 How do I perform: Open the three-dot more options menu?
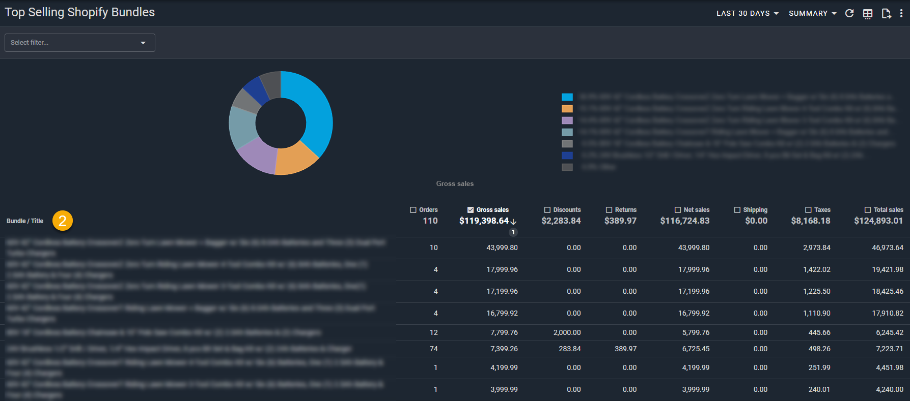pyautogui.click(x=901, y=14)
